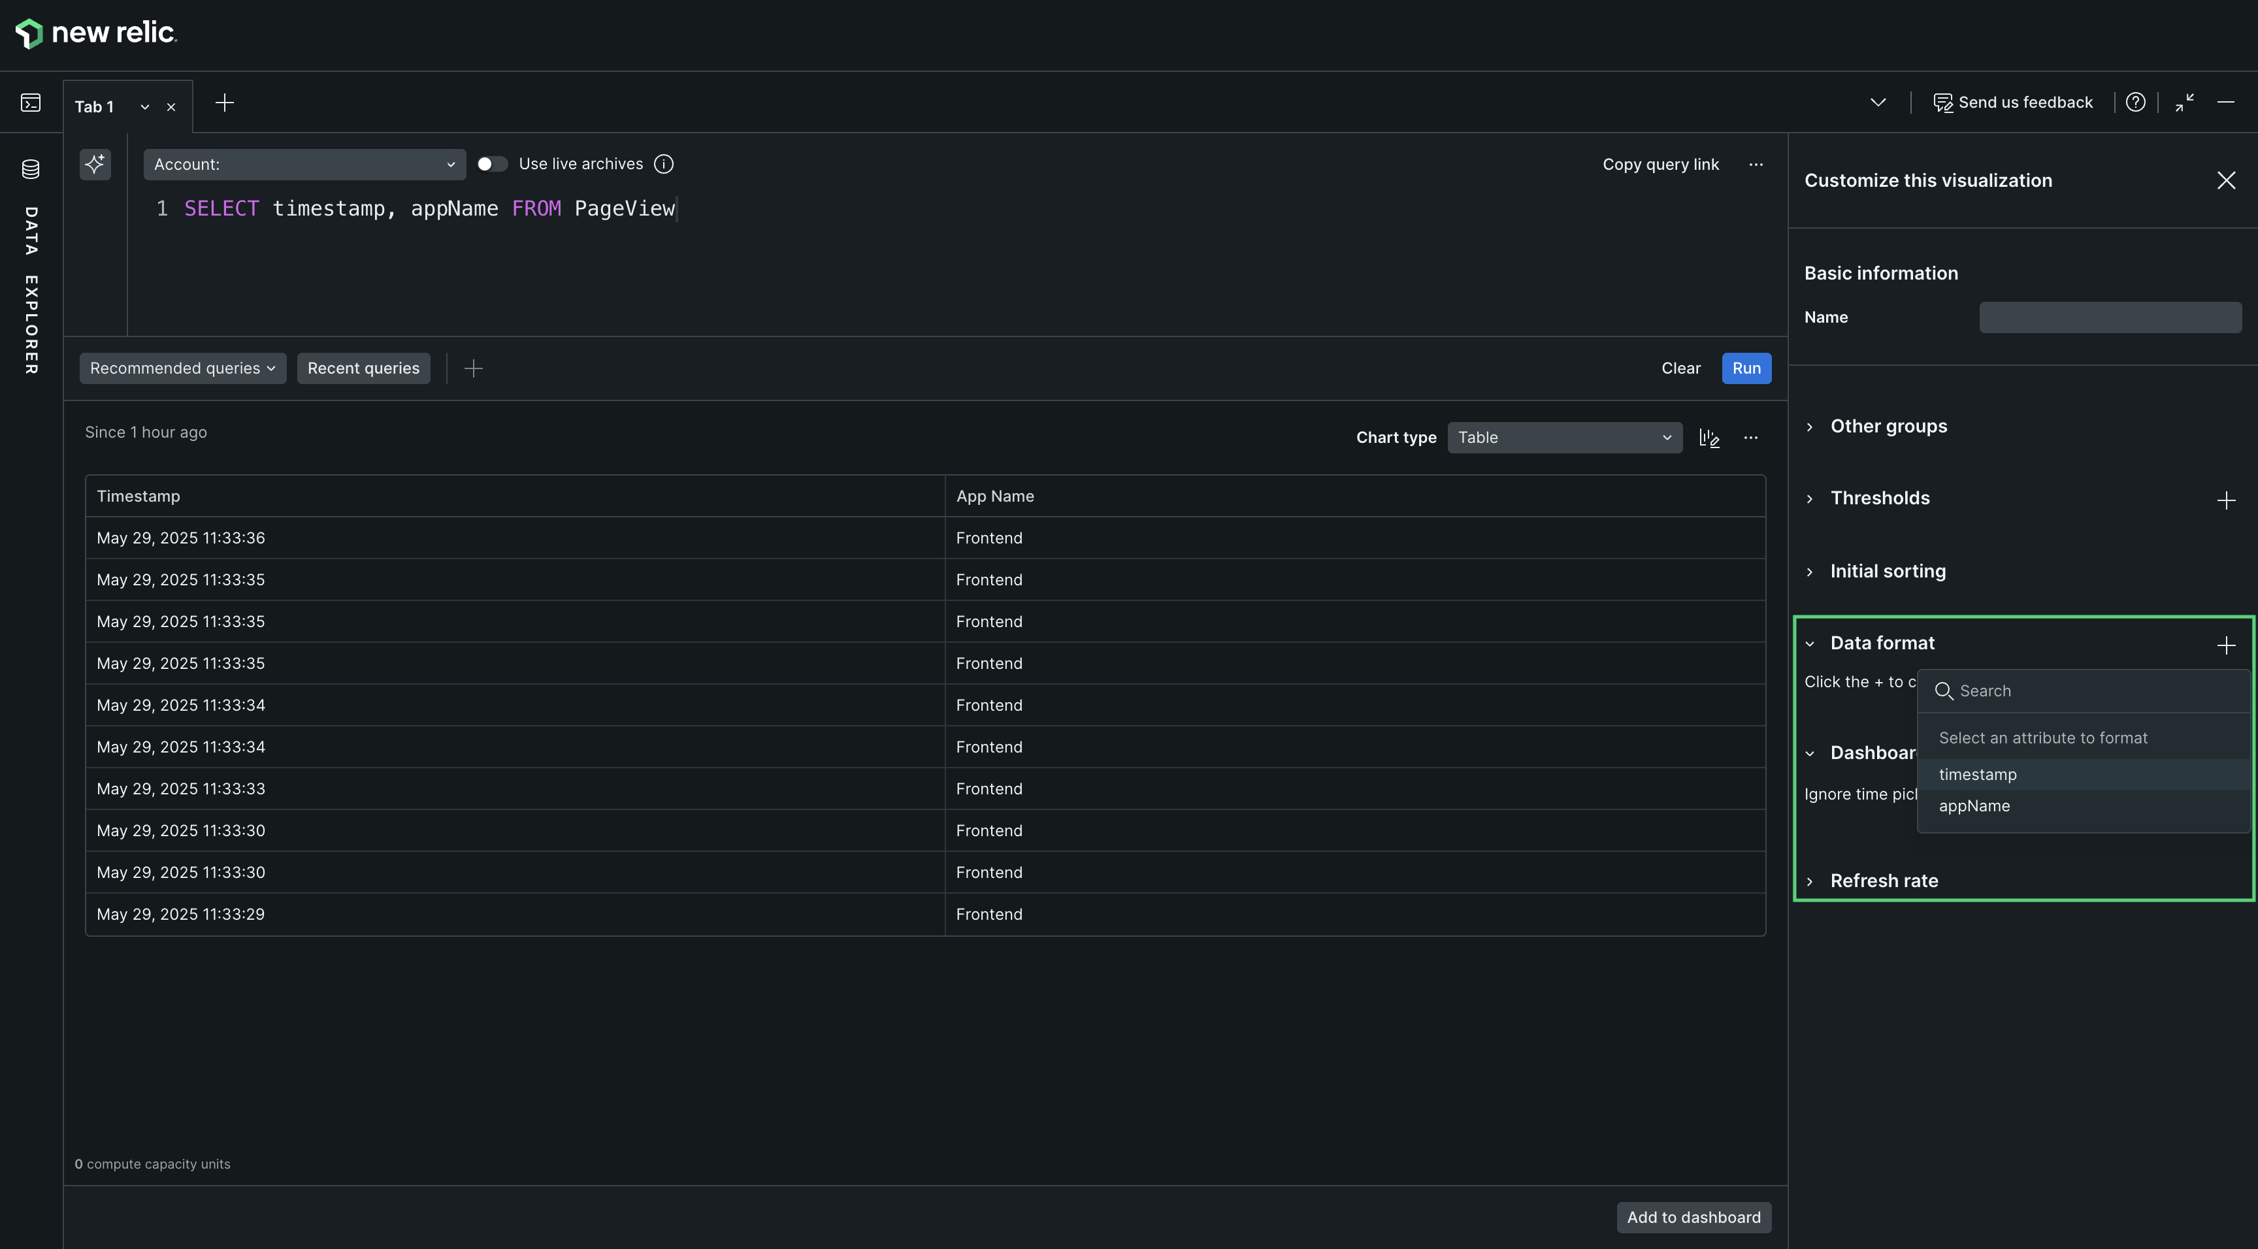Add a new query tab
The height and width of the screenshot is (1249, 2258).
[224, 103]
